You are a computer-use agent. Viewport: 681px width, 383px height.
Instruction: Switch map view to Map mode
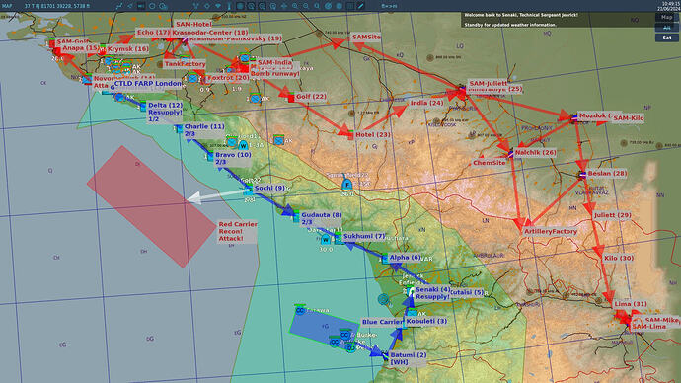coord(666,18)
